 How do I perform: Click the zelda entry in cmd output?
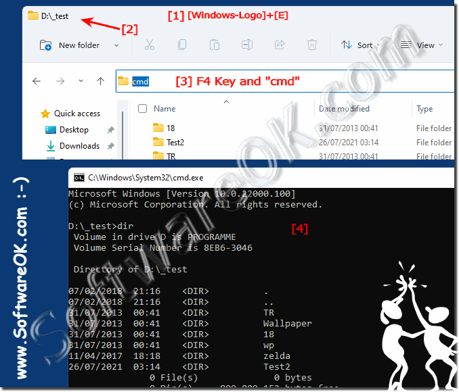click(x=277, y=356)
